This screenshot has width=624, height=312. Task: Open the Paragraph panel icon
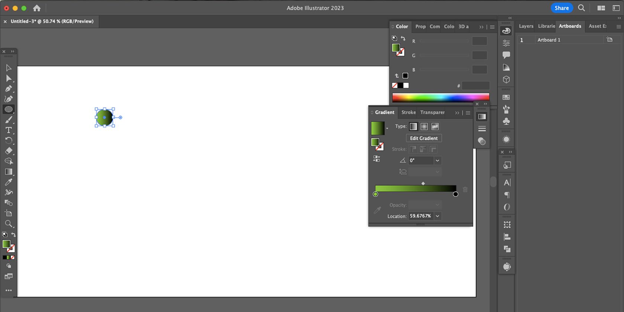(507, 195)
